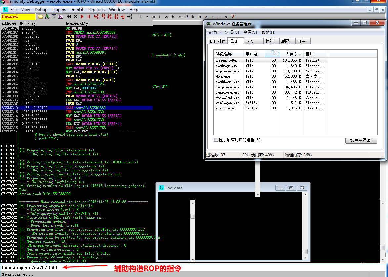This screenshot has height=277, width=388.
Task: Open Patches window with 'P' button
Action: pyautogui.click(x=186, y=17)
